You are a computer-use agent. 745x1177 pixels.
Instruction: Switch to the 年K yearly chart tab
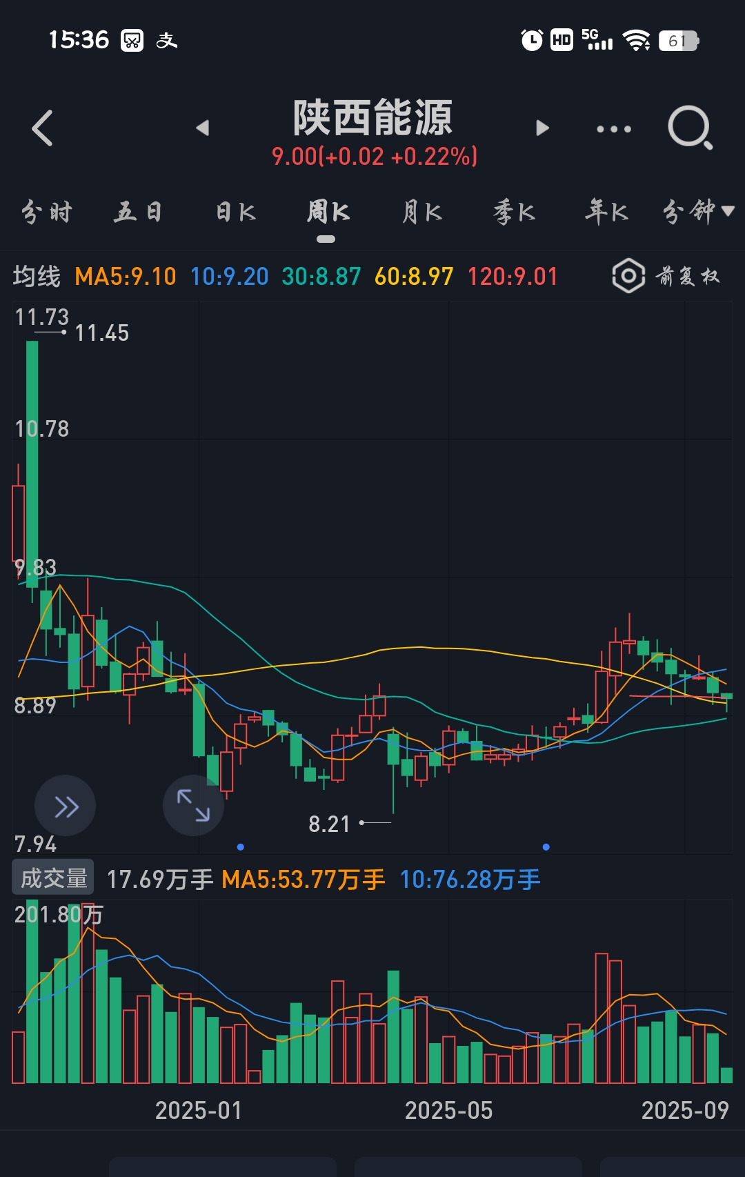(606, 212)
